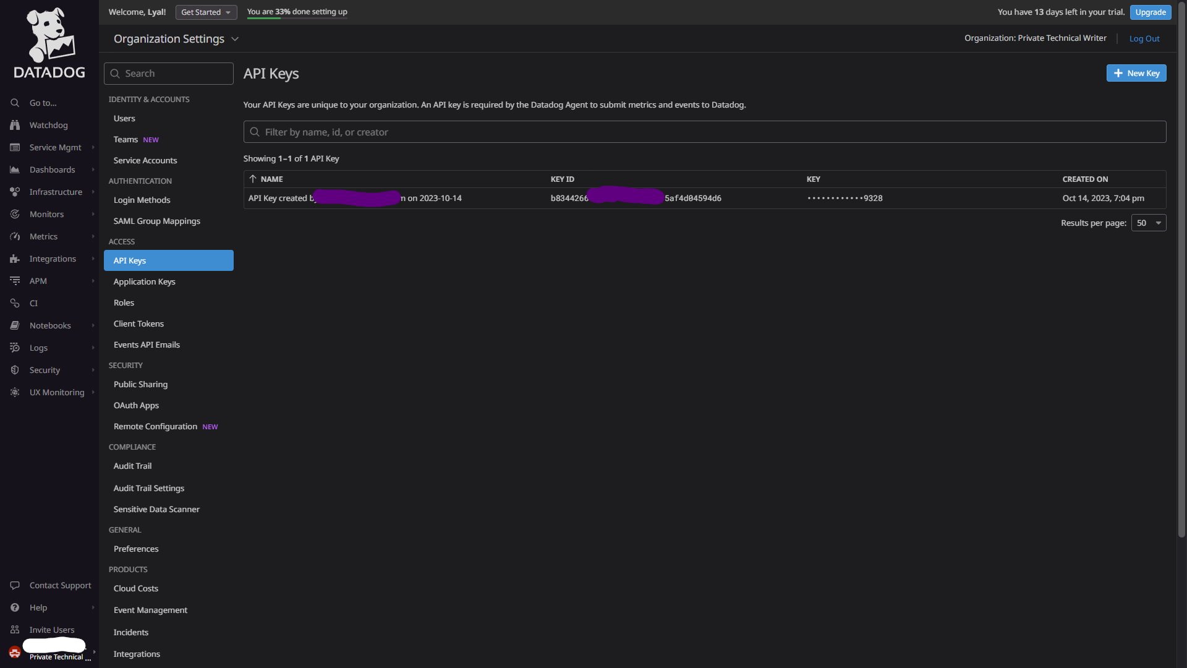The height and width of the screenshot is (668, 1187).
Task: Click the New Key button
Action: click(1136, 73)
